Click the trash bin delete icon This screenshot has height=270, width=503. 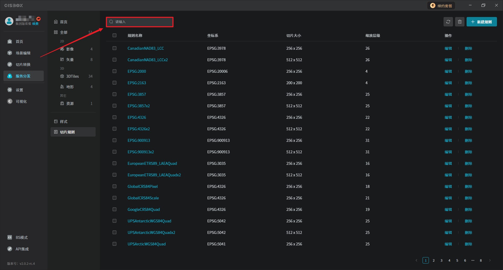tap(460, 22)
